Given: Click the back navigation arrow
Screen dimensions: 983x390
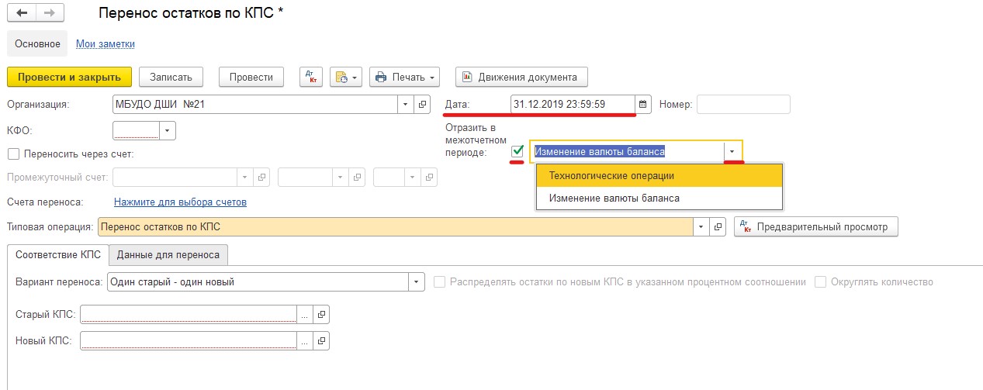Looking at the screenshot, I should 21,14.
